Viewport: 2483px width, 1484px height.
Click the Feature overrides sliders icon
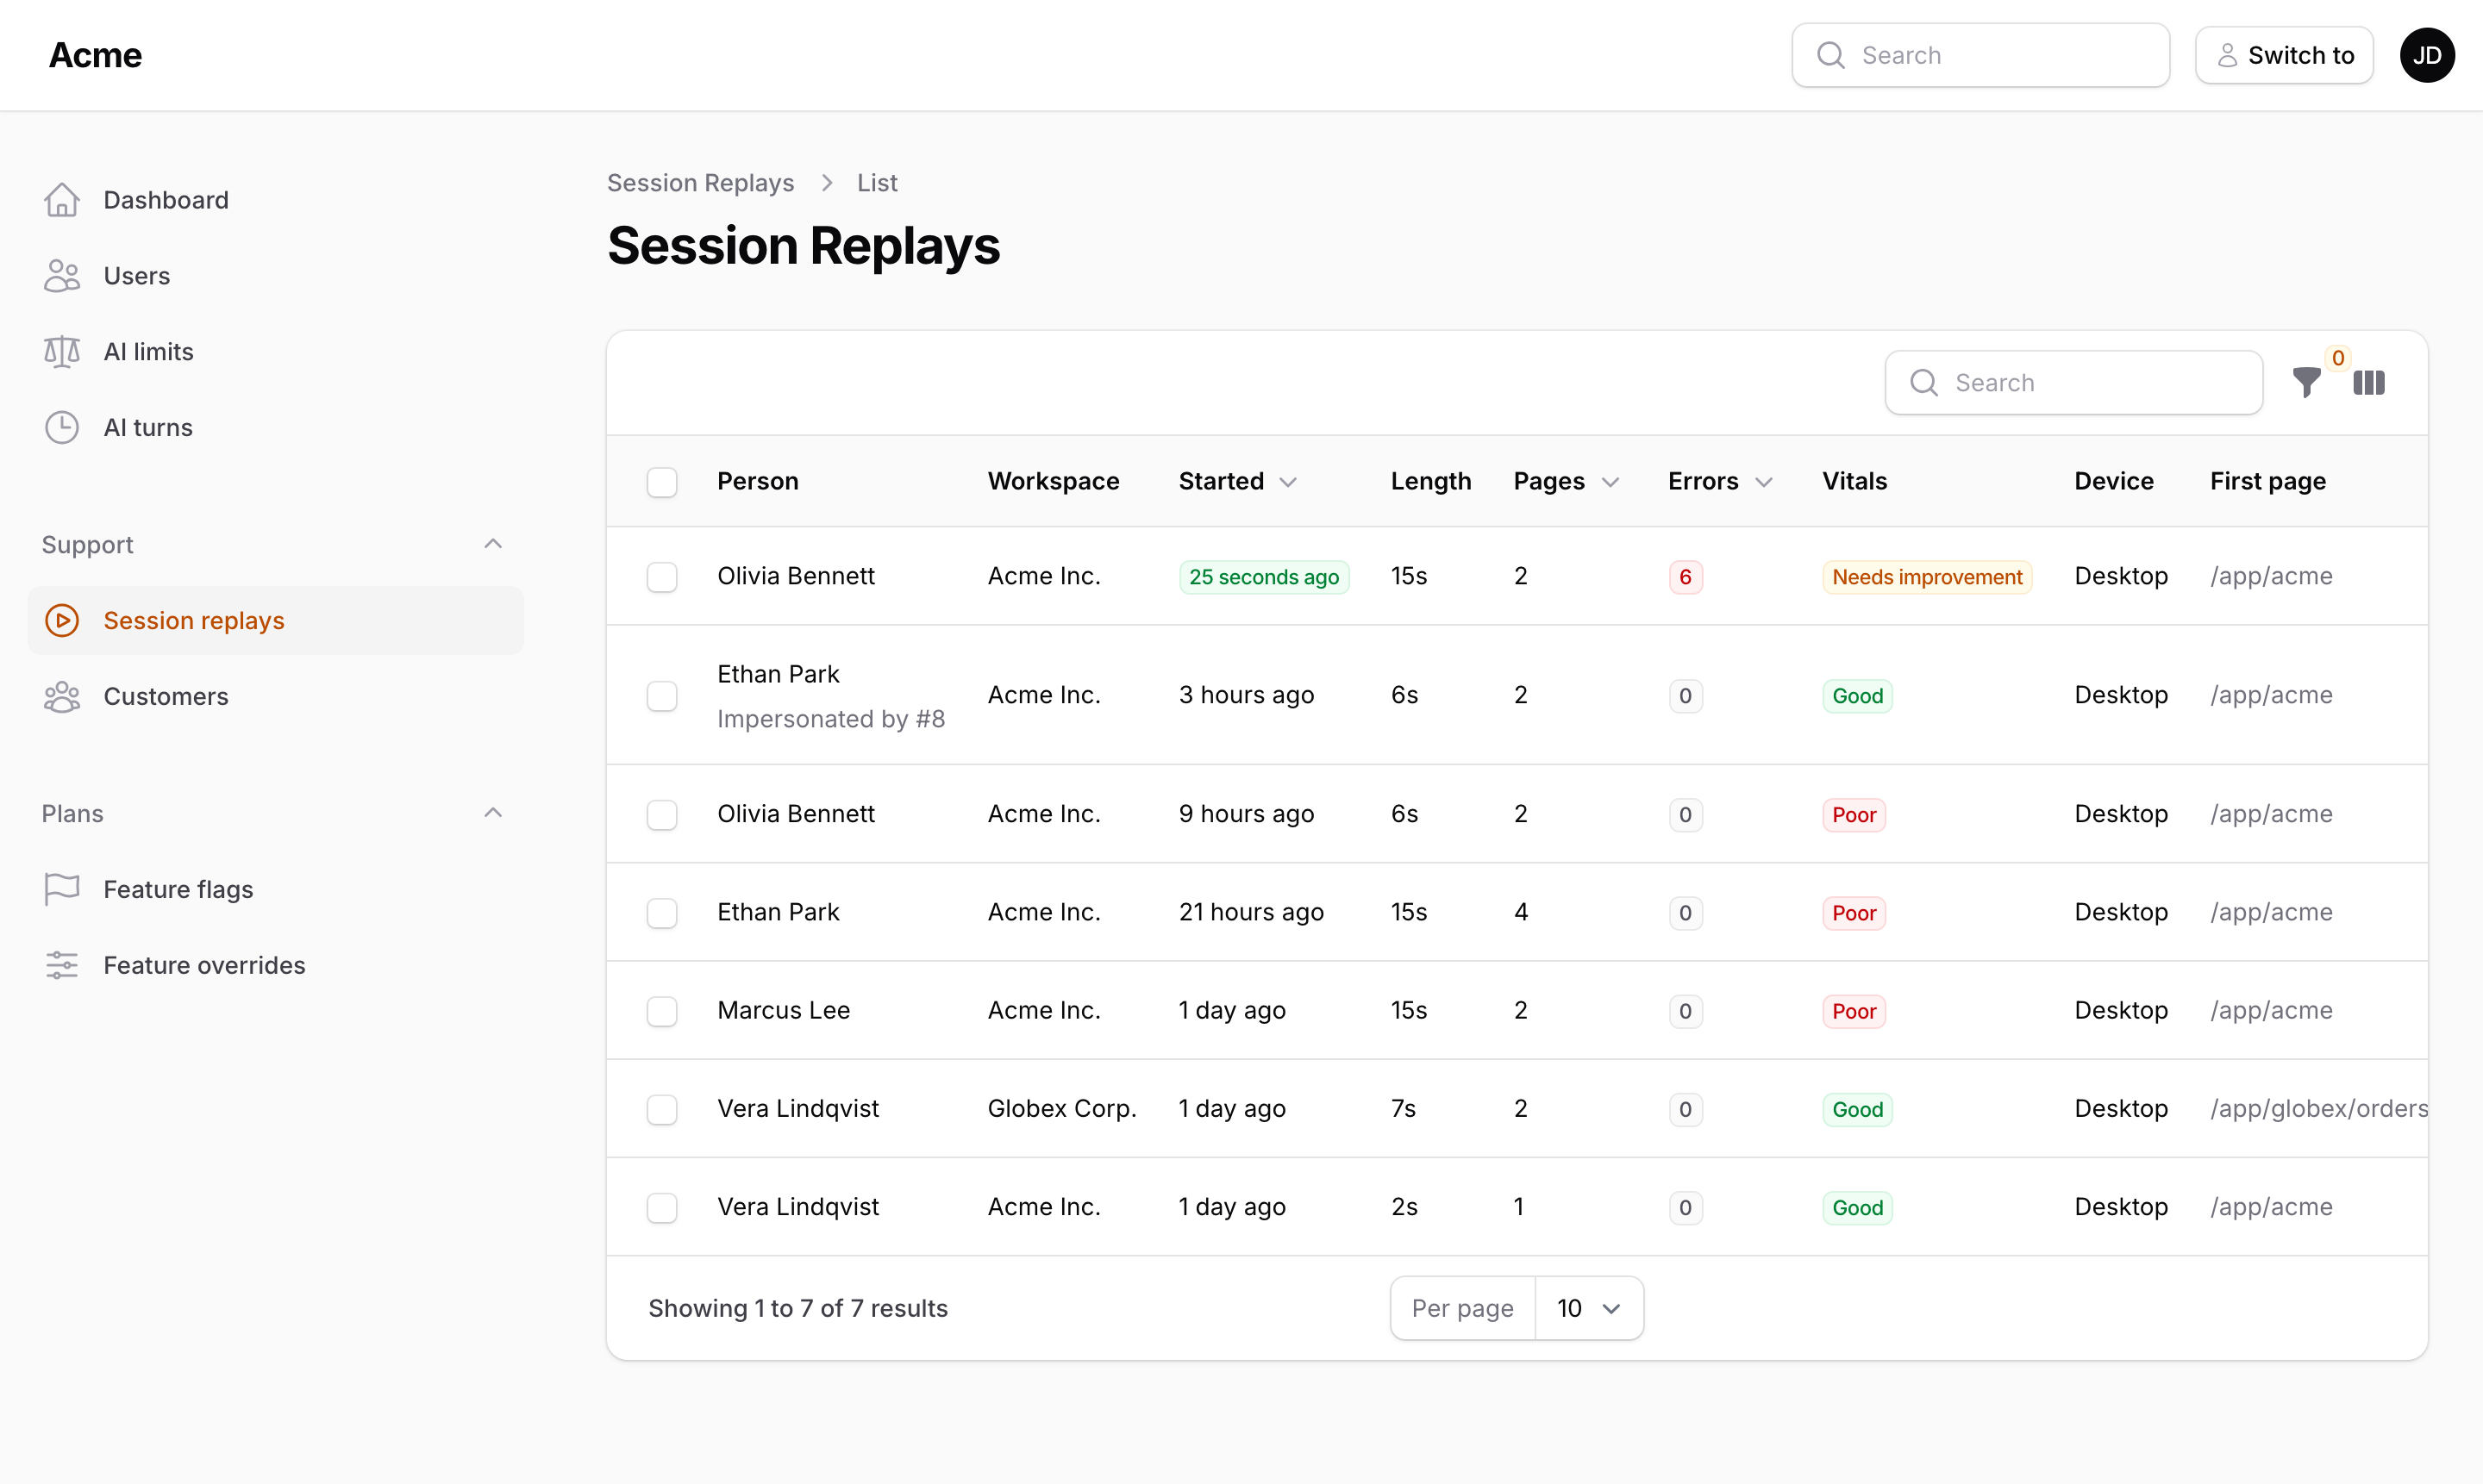click(61, 966)
